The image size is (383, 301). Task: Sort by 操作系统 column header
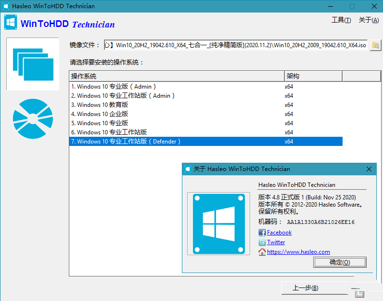point(177,76)
